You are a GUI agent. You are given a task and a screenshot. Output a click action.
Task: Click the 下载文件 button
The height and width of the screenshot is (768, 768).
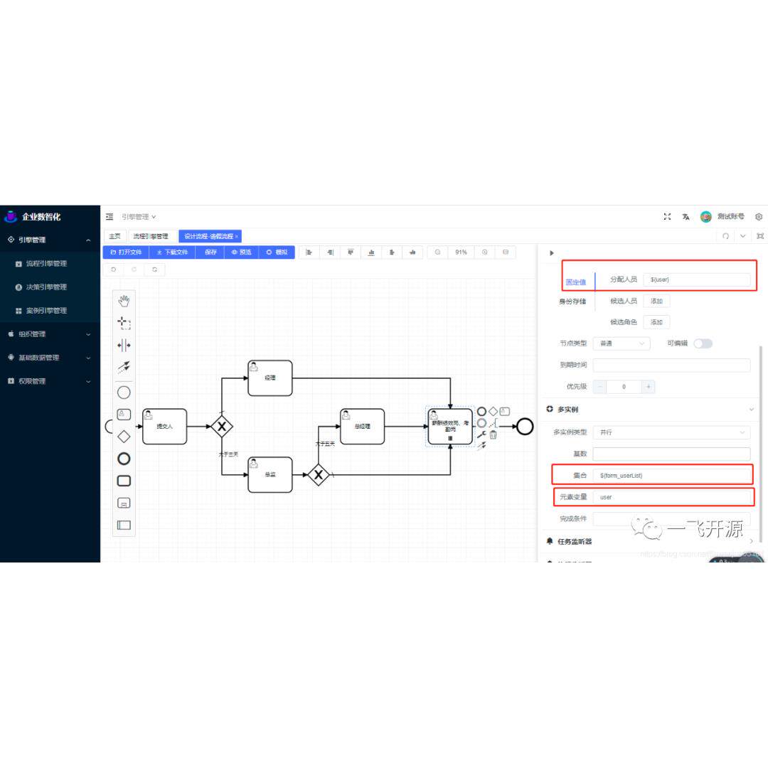click(172, 252)
